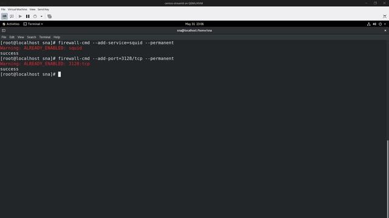Open terminal Edit menu

point(12,37)
